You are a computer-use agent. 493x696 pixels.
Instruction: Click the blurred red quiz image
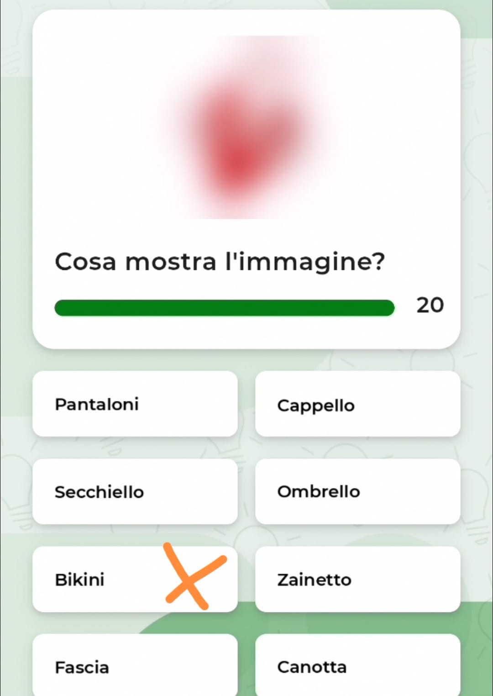(246, 127)
